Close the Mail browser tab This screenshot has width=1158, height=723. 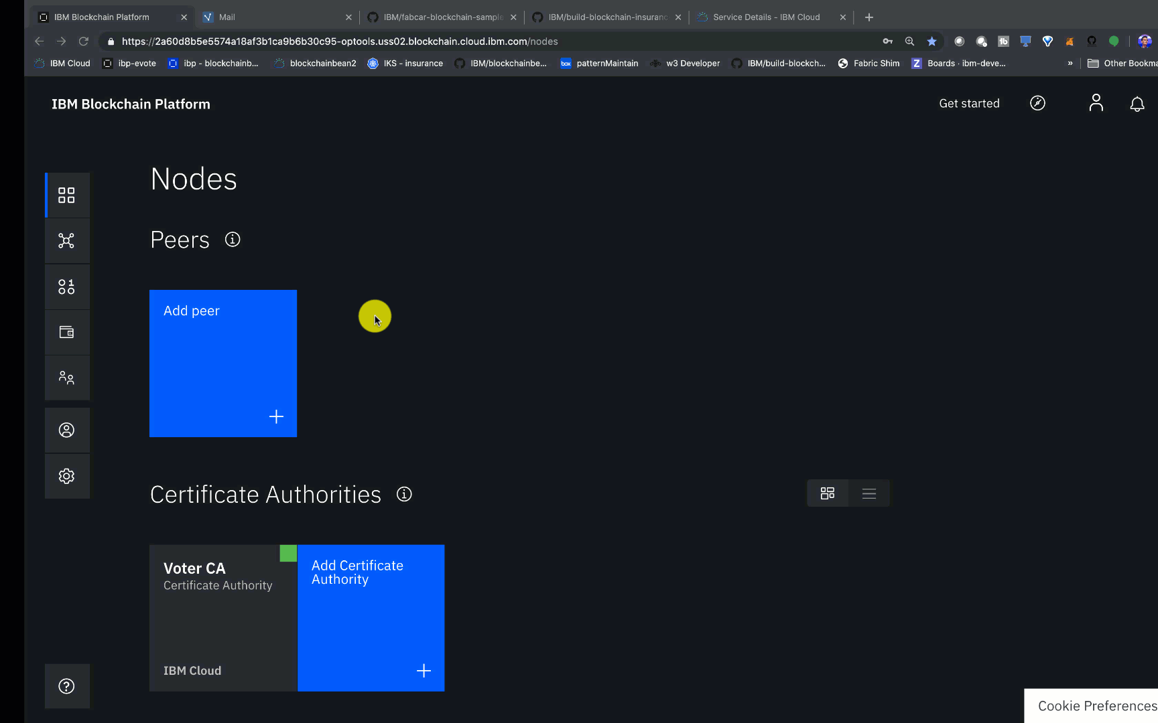coord(348,17)
